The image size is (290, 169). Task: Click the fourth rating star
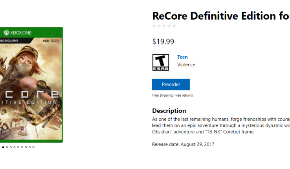[x=169, y=26]
